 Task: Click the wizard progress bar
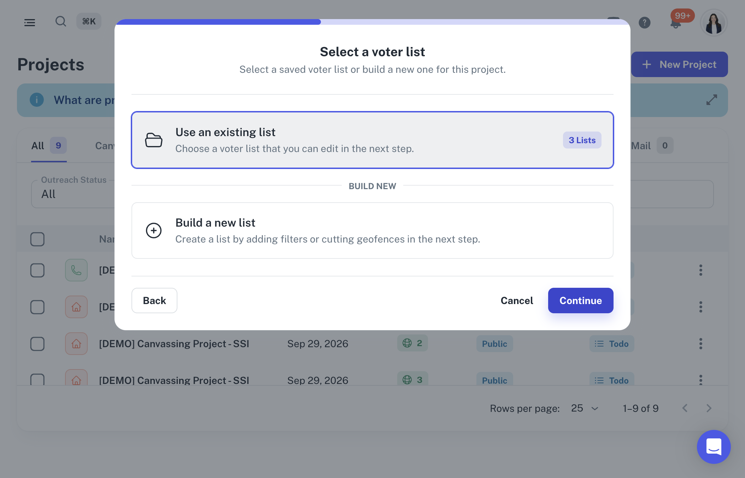[x=372, y=22]
